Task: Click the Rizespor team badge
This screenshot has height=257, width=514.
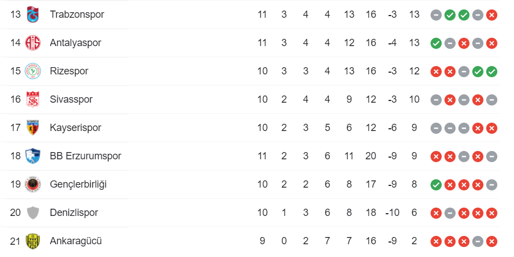Action: (x=33, y=71)
